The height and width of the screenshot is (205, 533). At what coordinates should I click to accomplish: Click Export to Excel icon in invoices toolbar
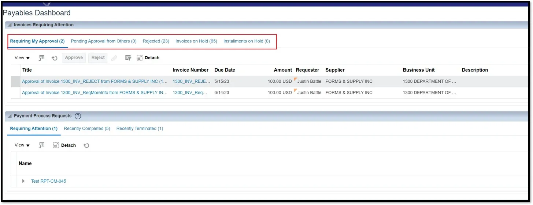point(42,58)
